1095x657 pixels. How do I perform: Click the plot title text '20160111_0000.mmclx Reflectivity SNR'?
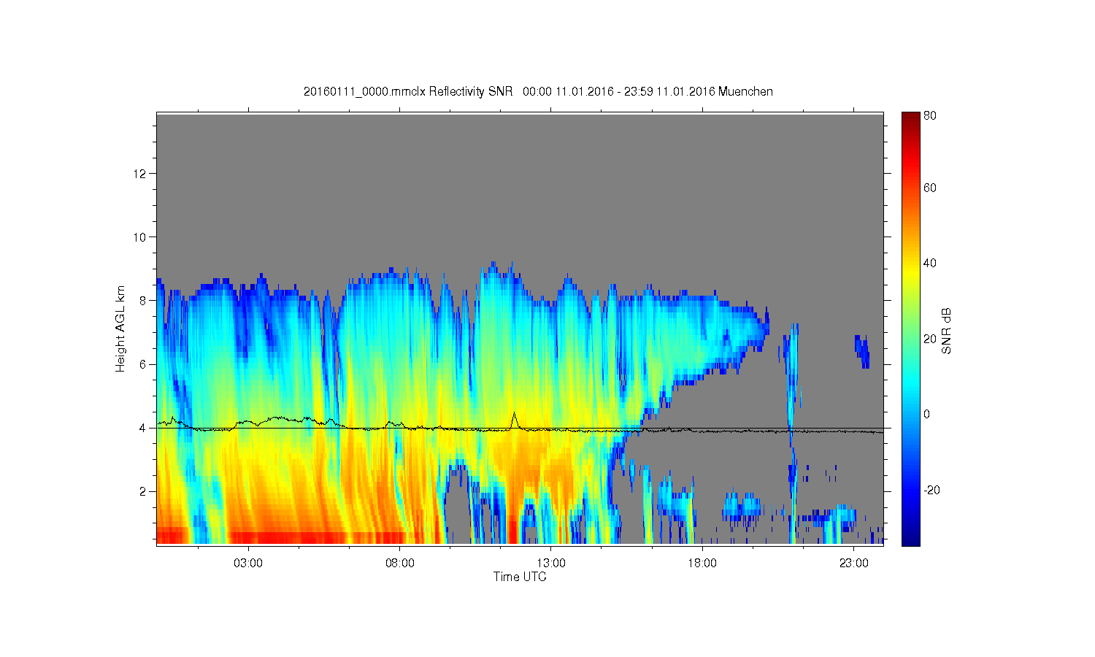click(x=409, y=91)
